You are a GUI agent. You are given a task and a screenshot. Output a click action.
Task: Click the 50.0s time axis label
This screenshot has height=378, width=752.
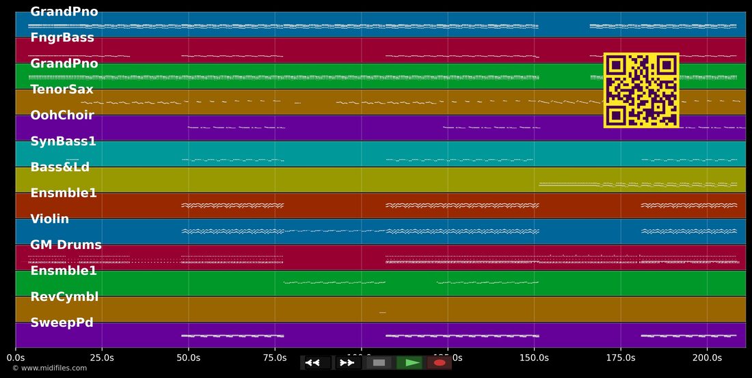(x=189, y=358)
